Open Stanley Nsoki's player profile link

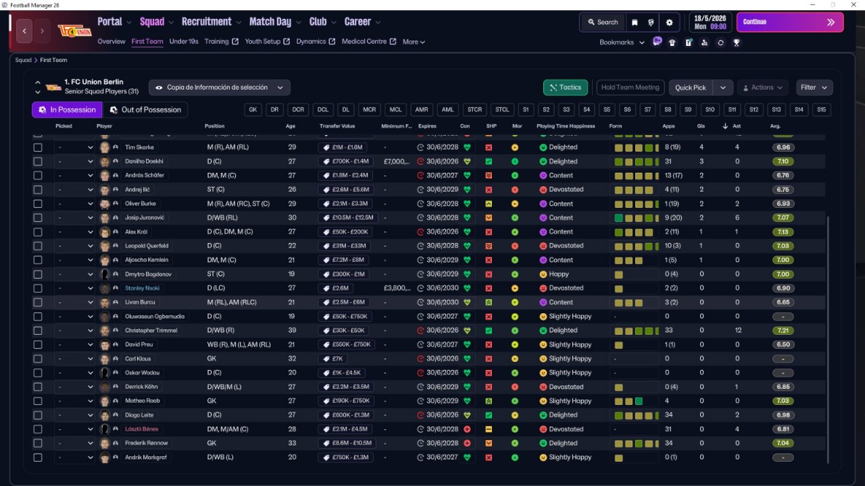click(142, 288)
